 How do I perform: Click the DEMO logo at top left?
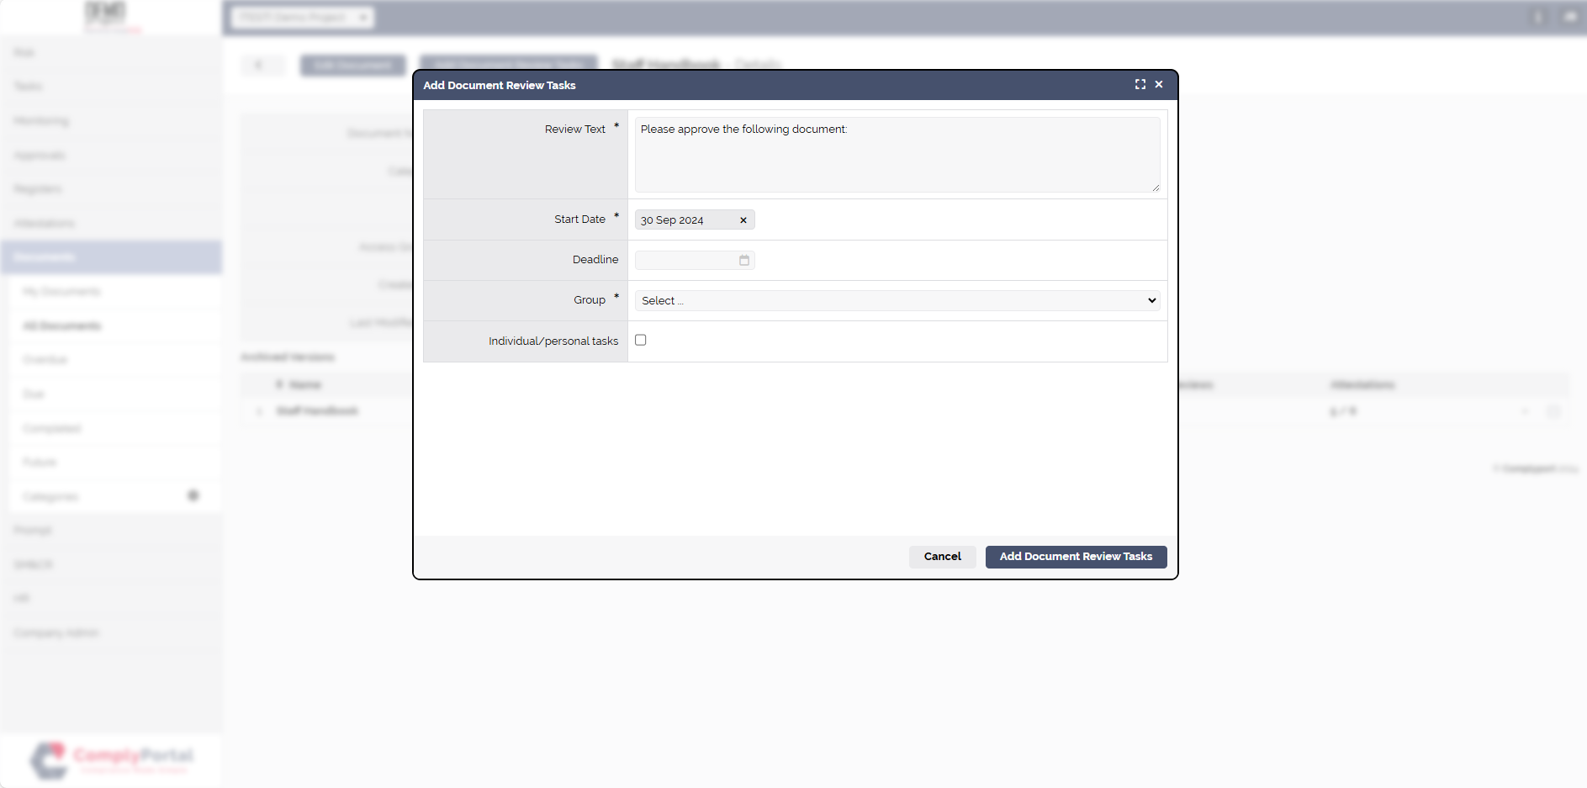pyautogui.click(x=106, y=14)
